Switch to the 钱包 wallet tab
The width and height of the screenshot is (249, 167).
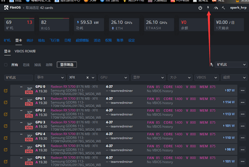[41, 40]
